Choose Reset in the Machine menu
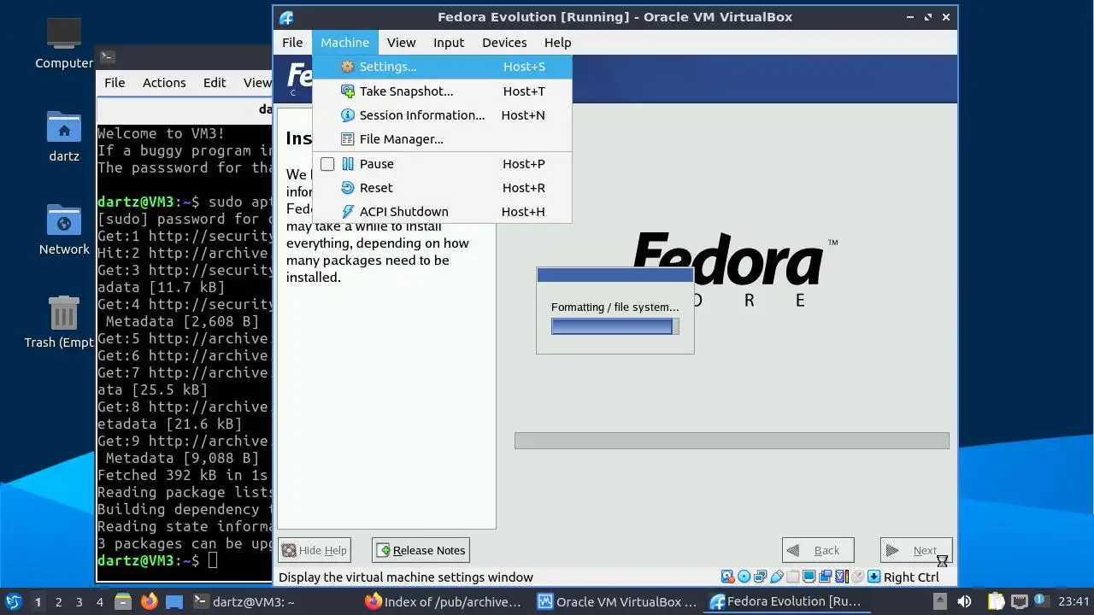The width and height of the screenshot is (1094, 615). [442, 188]
